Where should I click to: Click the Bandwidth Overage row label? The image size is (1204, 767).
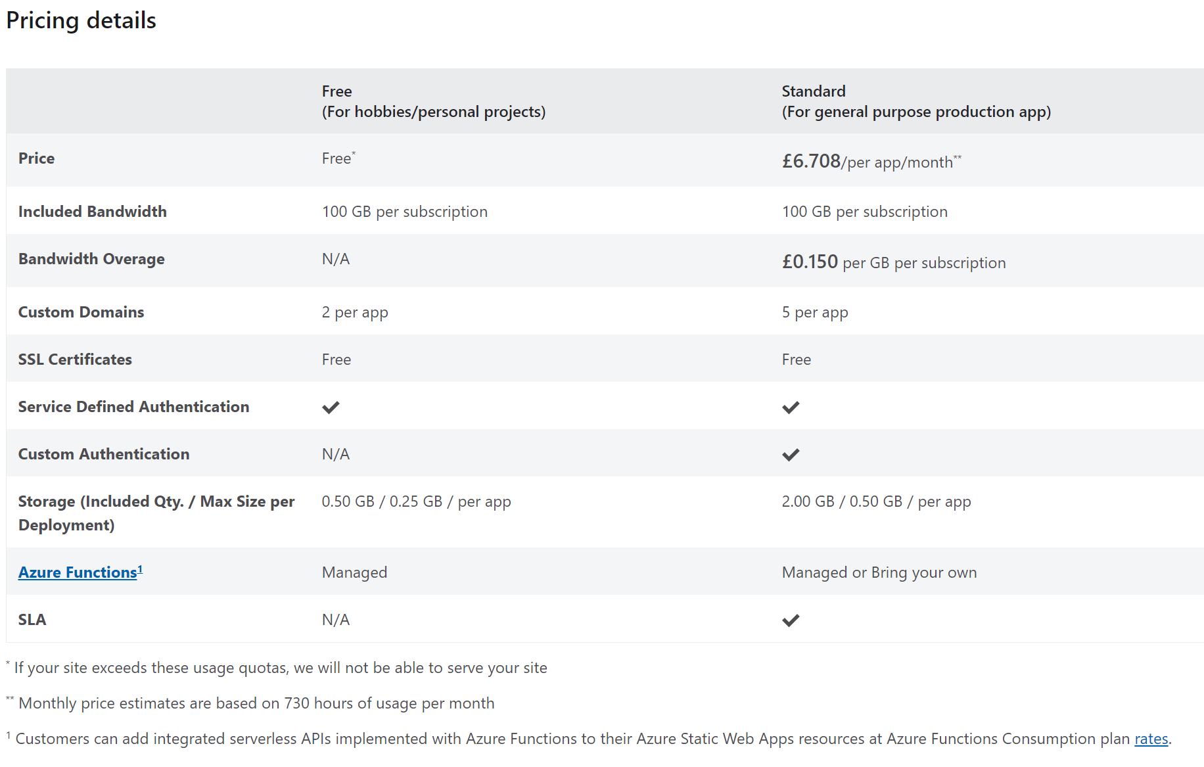pos(91,259)
